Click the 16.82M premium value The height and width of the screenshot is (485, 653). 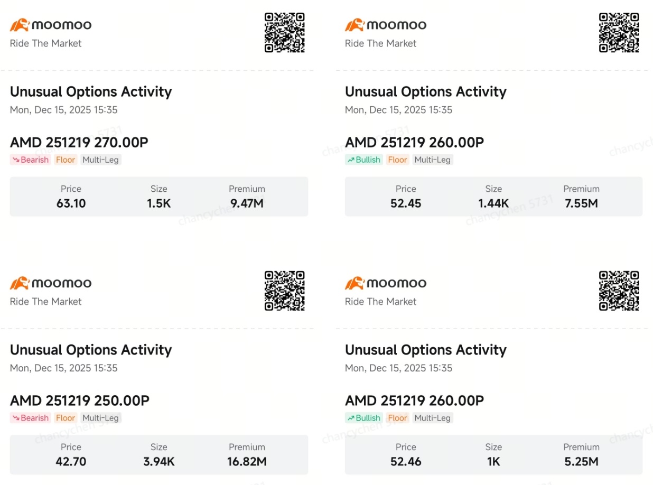[x=247, y=461]
